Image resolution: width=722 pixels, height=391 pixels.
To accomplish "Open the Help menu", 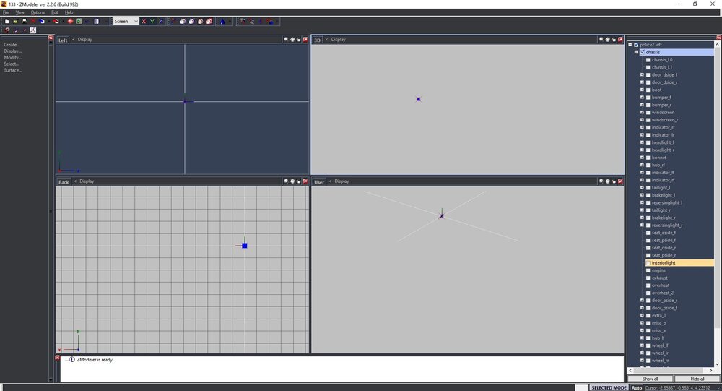I will 69,12.
